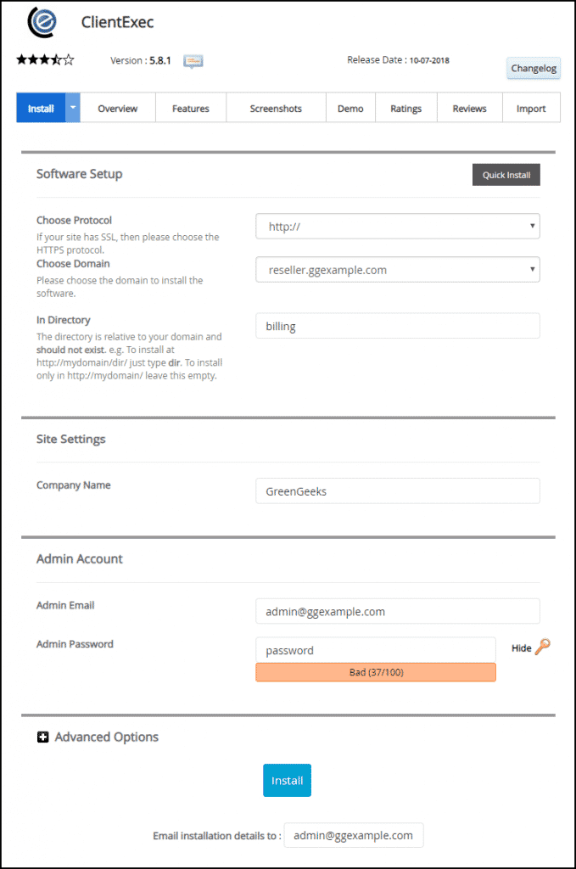The width and height of the screenshot is (576, 869).
Task: Open the Choose Domain dropdown
Action: (397, 270)
